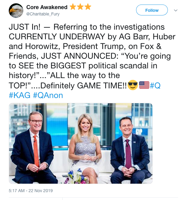Click the sunglasses emoji in the tweet
Viewport: 186px width, 200px height.
point(132,85)
